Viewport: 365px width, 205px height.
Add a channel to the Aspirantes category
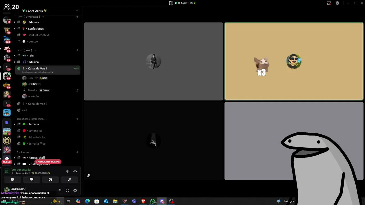(x=77, y=152)
